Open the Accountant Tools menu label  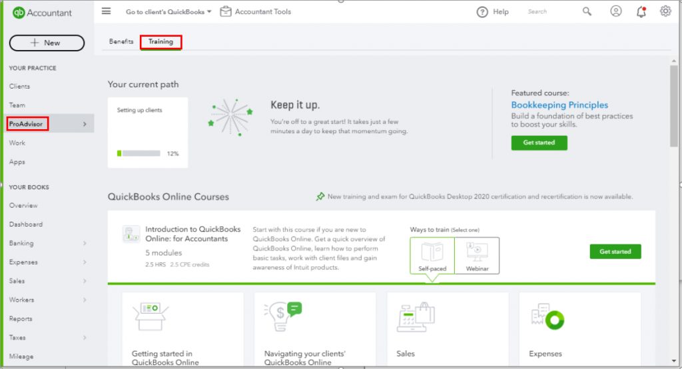tap(262, 12)
